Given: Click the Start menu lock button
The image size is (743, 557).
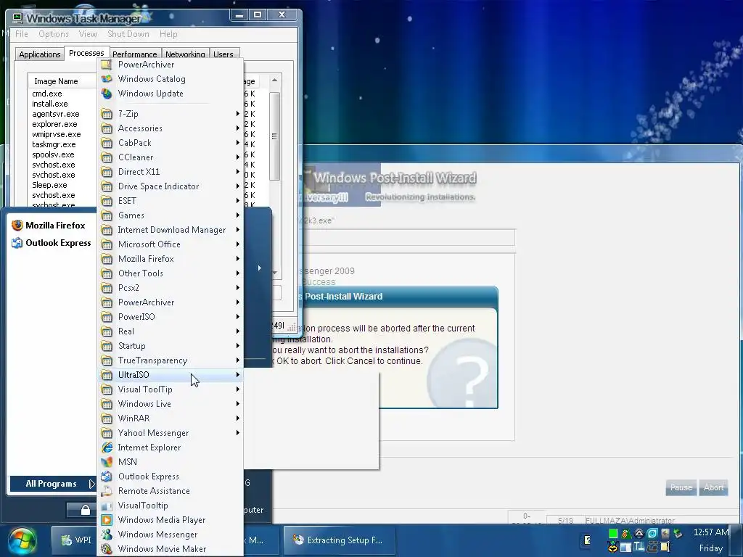Looking at the screenshot, I should pos(86,510).
